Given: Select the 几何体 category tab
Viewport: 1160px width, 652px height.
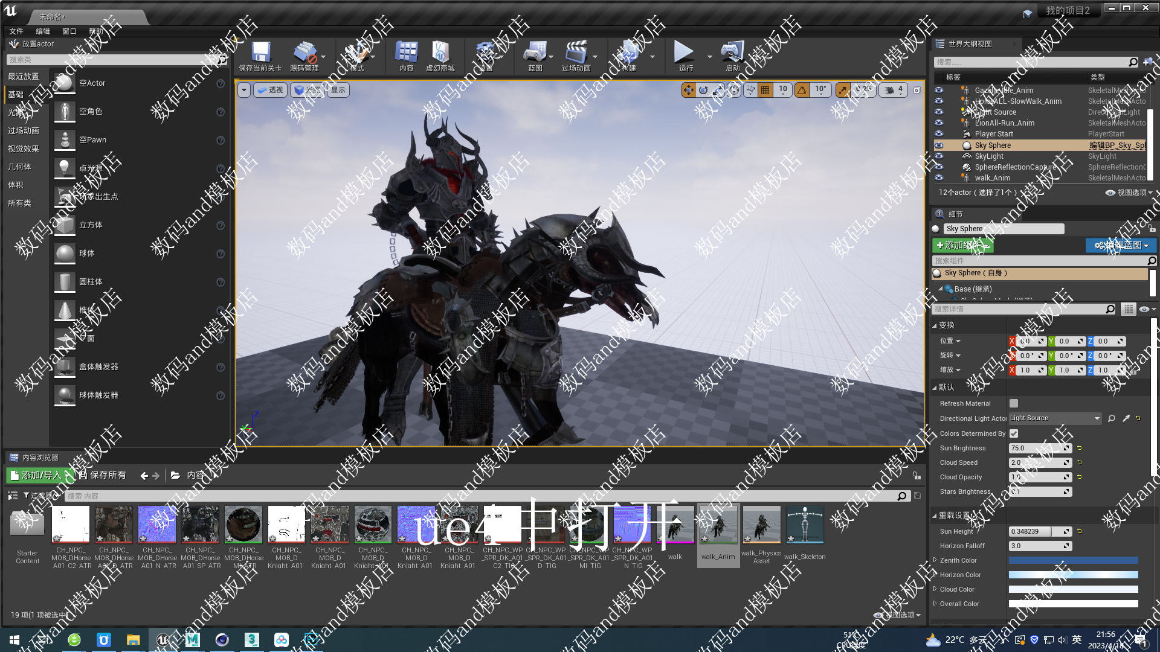Looking at the screenshot, I should tap(19, 167).
